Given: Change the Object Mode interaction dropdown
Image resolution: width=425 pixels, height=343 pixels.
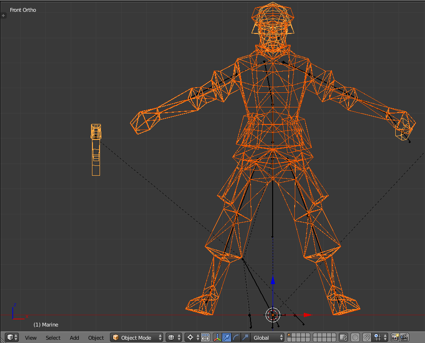Looking at the screenshot, I should (x=136, y=338).
